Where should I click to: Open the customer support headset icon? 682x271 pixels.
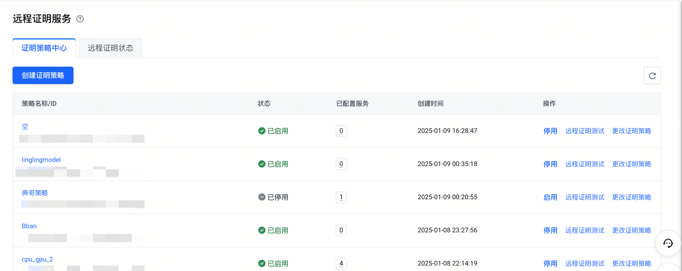(668, 243)
